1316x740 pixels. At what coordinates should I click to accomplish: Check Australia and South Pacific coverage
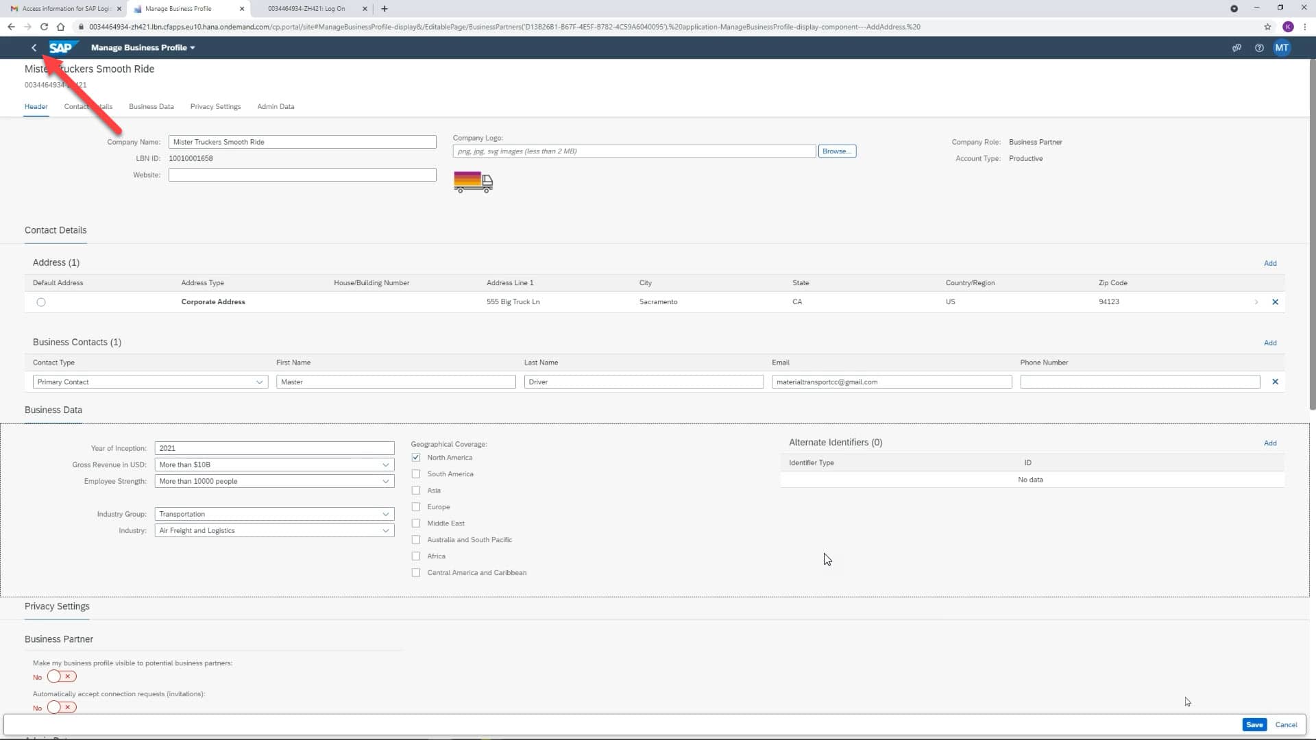[x=416, y=540]
